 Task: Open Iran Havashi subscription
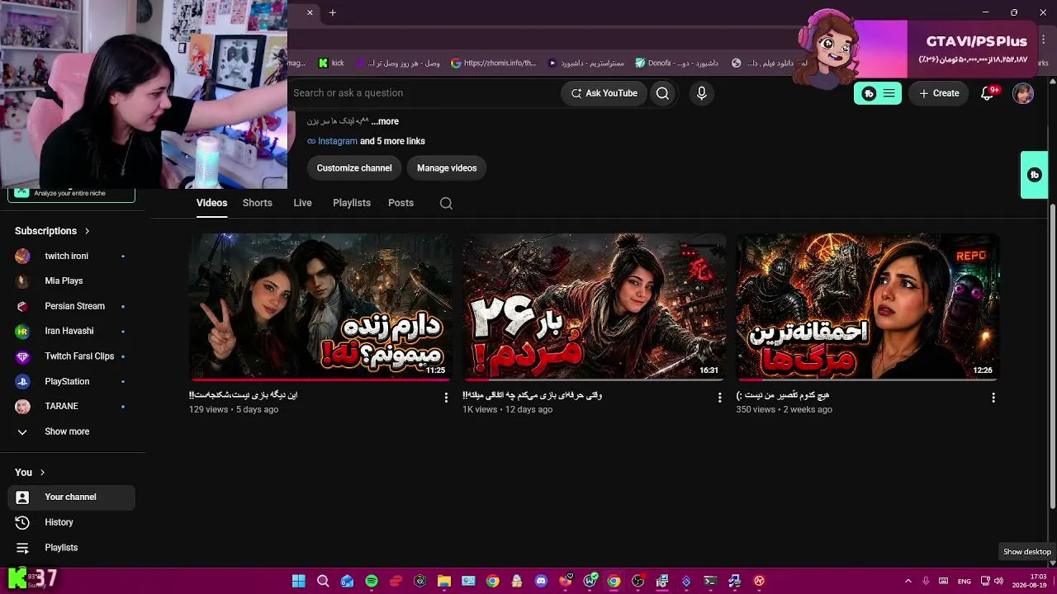coord(71,331)
